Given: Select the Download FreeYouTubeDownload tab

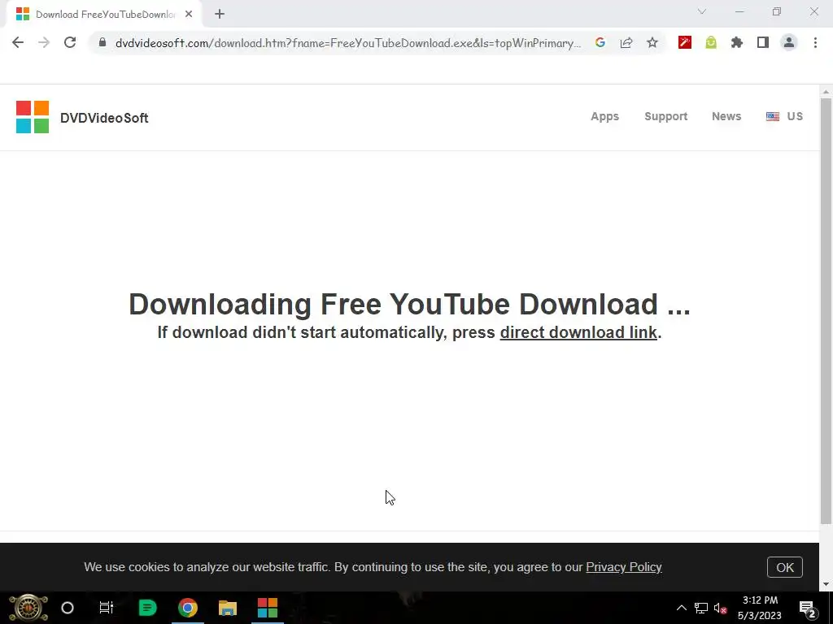Looking at the screenshot, I should coord(104,15).
